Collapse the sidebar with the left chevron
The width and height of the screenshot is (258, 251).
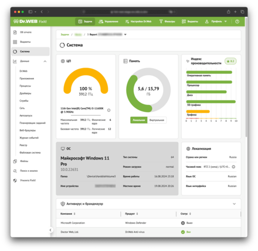click(50, 230)
